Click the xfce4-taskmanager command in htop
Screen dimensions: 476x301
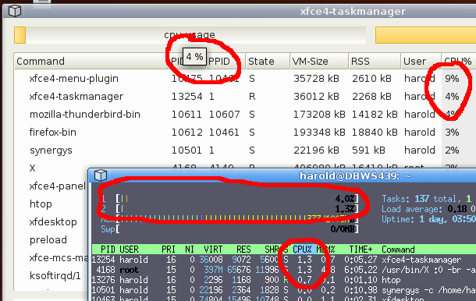(x=421, y=260)
